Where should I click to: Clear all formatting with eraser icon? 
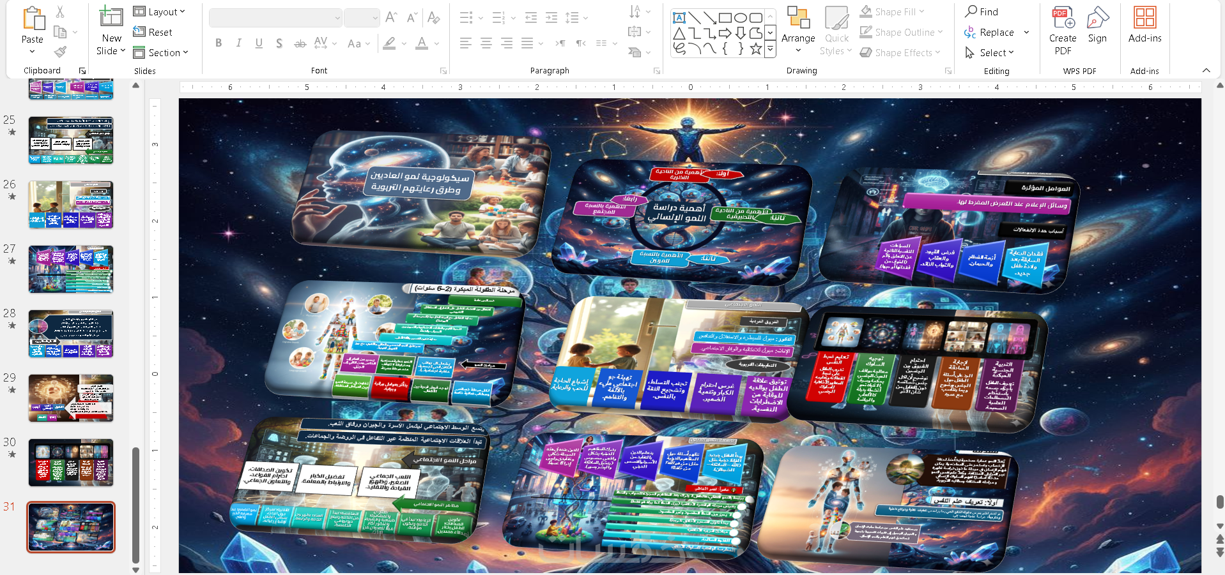(434, 17)
